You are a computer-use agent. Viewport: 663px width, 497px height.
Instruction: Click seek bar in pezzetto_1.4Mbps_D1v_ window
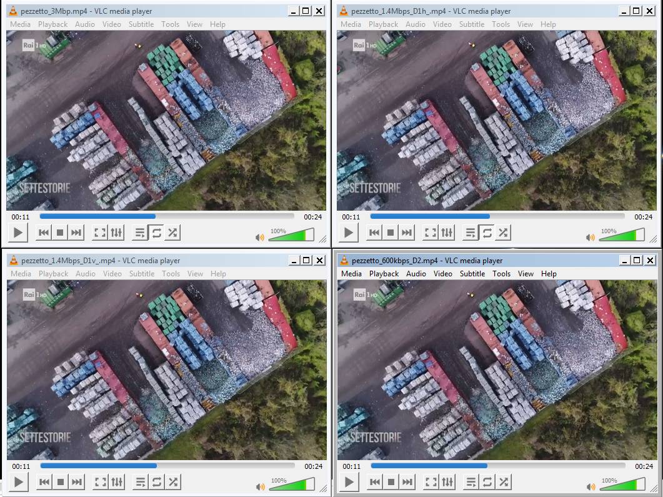pyautogui.click(x=168, y=466)
